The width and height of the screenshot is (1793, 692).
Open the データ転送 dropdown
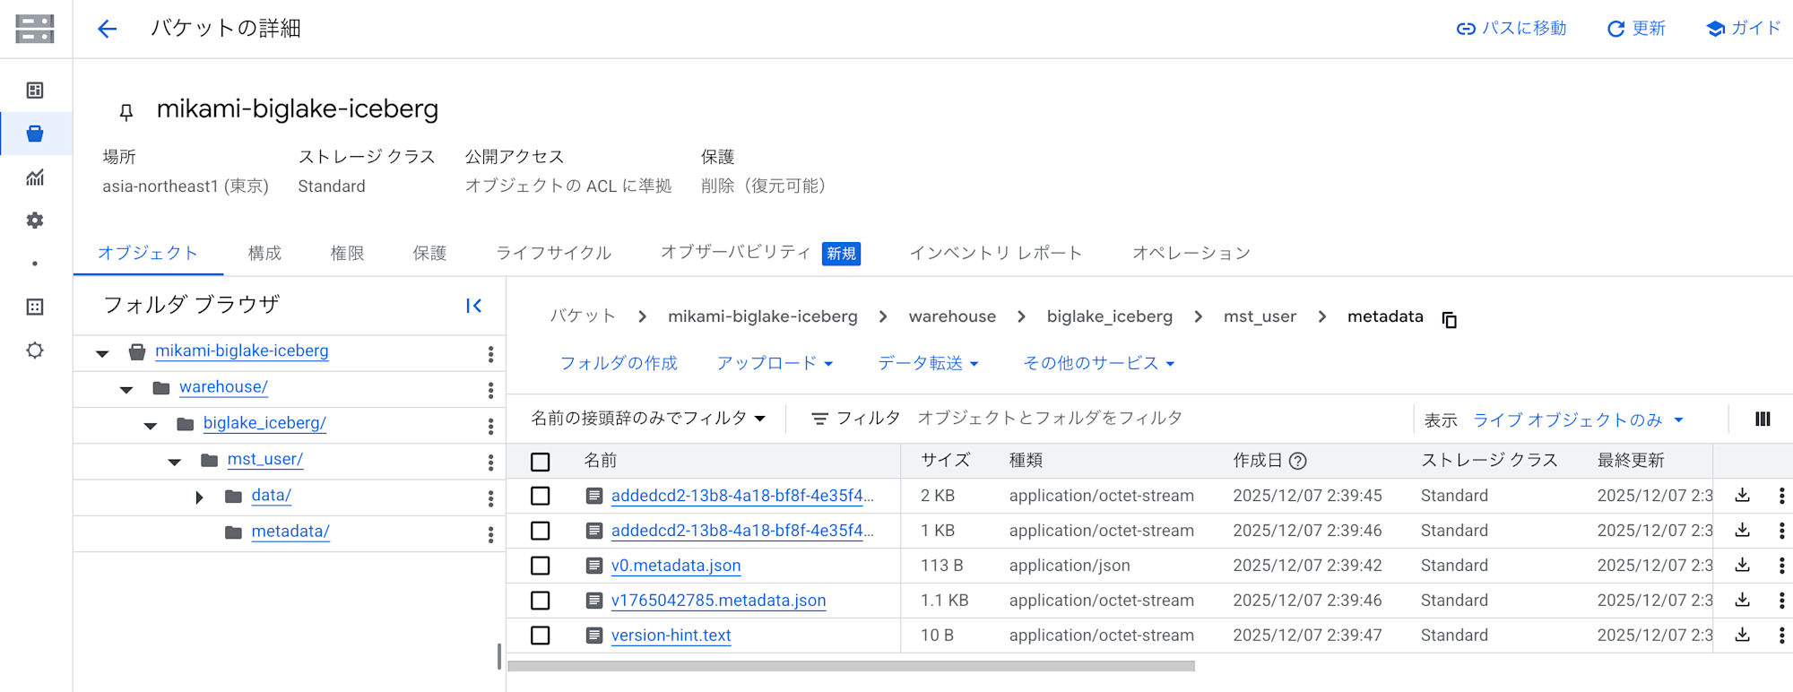pos(928,363)
